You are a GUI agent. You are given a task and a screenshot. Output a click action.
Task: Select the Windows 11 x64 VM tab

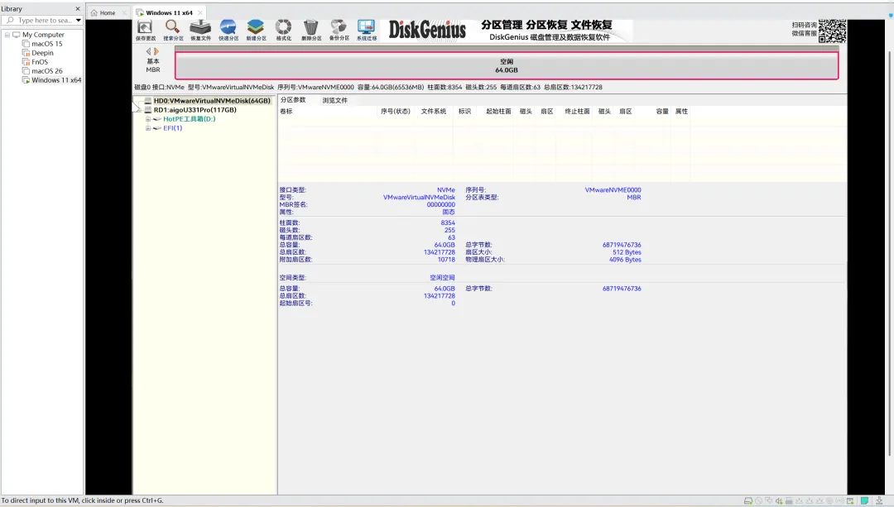click(x=169, y=12)
